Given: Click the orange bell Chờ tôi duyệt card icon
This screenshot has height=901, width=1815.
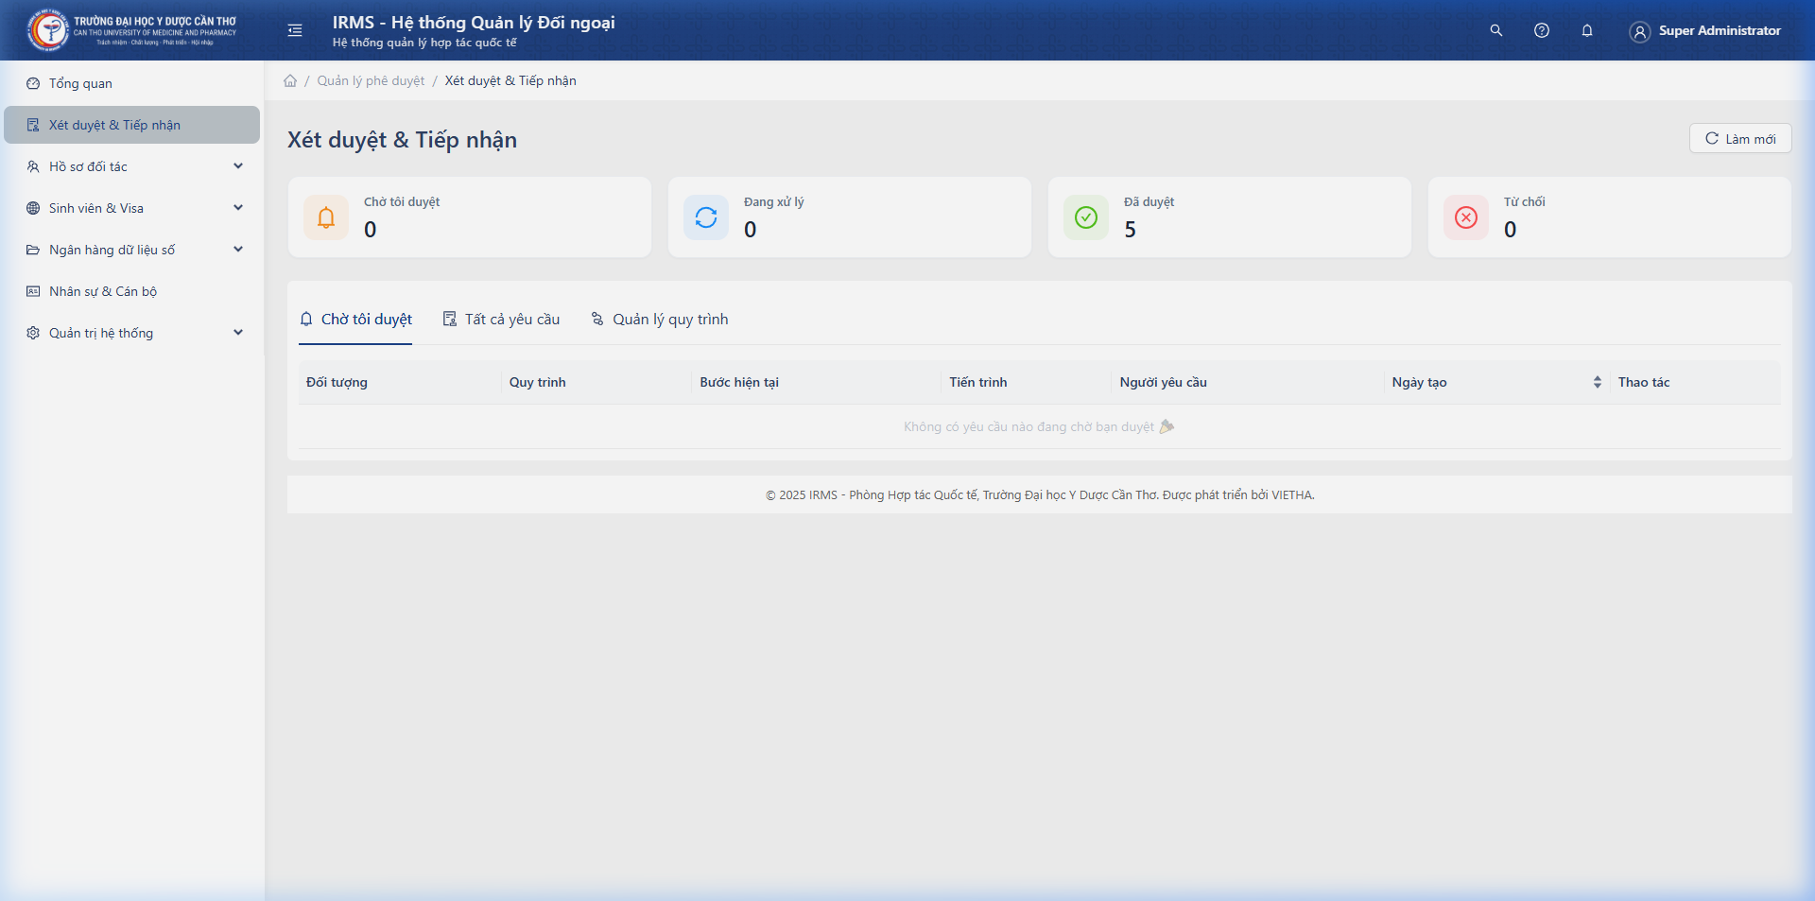Looking at the screenshot, I should (x=326, y=217).
